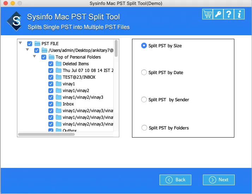Select Split PST by Sender option
This screenshot has width=252, height=194.
point(144,99)
